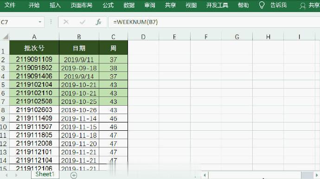Select date cell 2019-09-18

coord(79,68)
